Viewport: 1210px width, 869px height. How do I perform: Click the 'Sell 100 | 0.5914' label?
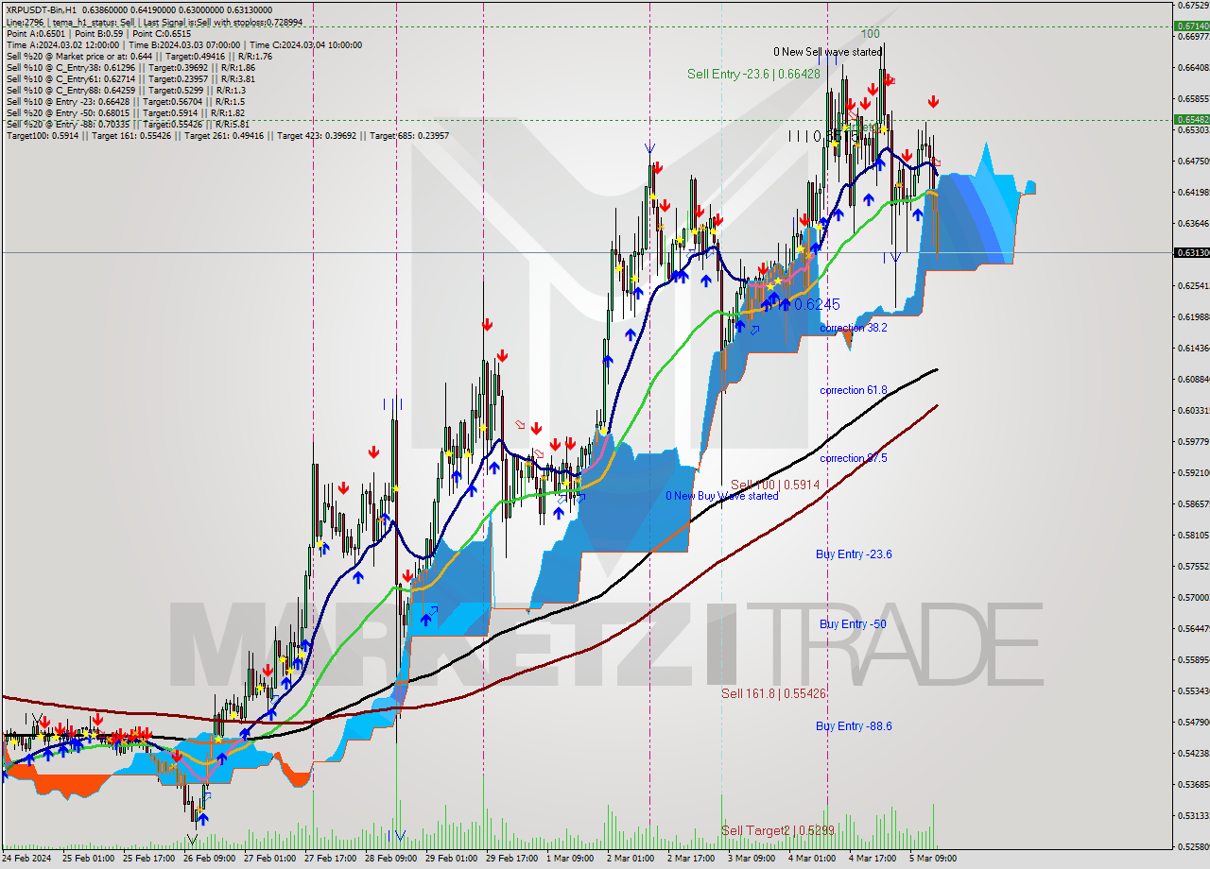tap(775, 485)
